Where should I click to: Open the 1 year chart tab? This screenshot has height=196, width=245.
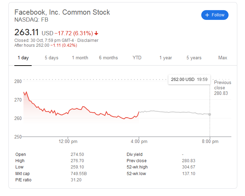[x=166, y=58]
